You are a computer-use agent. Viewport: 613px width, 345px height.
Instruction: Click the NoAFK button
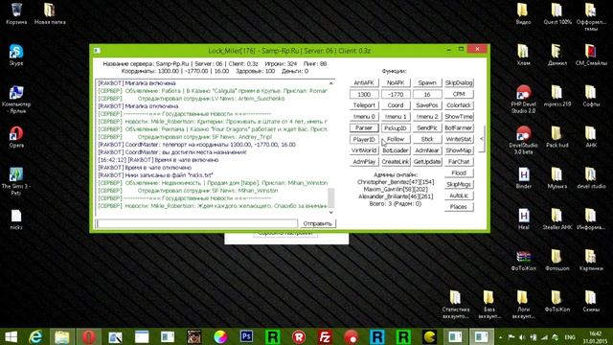point(396,83)
